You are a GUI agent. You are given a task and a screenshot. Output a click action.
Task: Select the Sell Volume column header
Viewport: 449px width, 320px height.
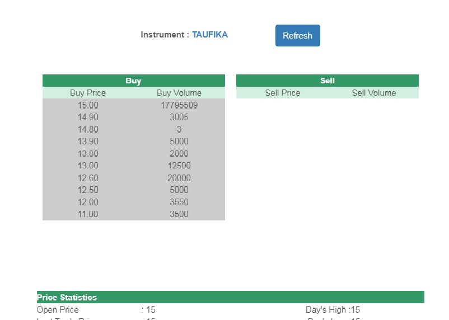[373, 93]
